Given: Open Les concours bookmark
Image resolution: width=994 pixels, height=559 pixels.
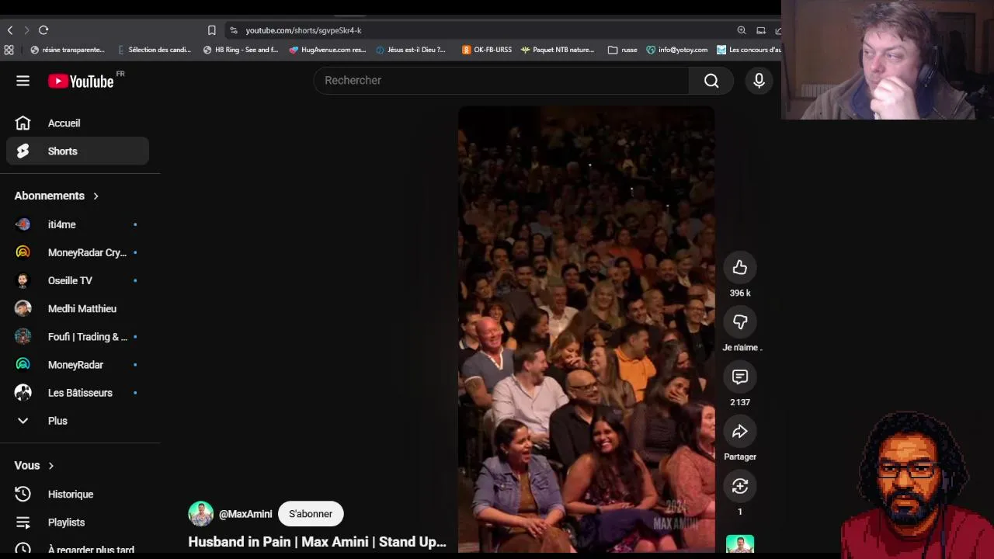Looking at the screenshot, I should point(749,50).
